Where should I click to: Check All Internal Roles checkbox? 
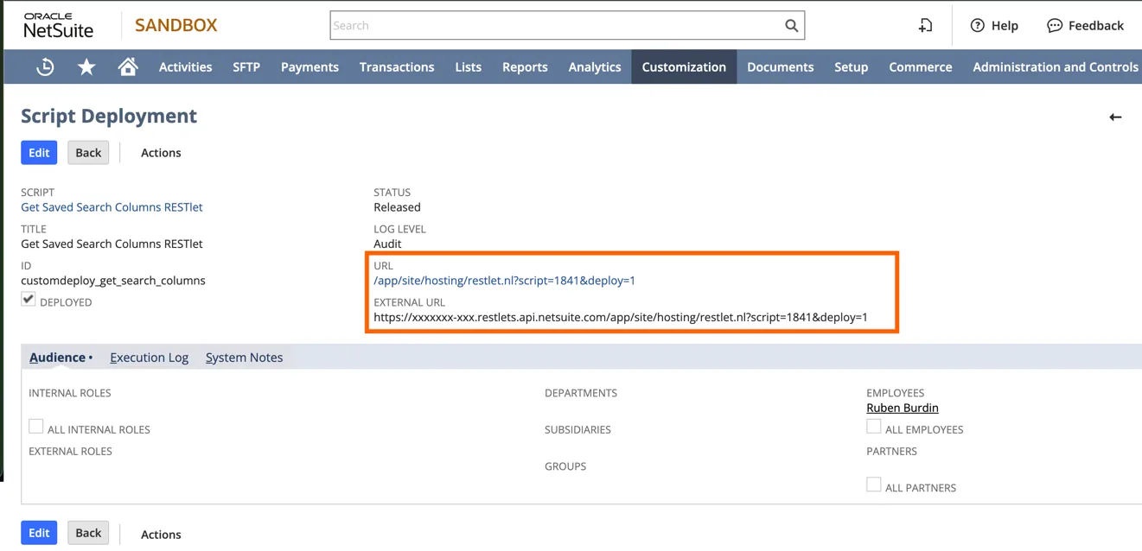pos(36,427)
